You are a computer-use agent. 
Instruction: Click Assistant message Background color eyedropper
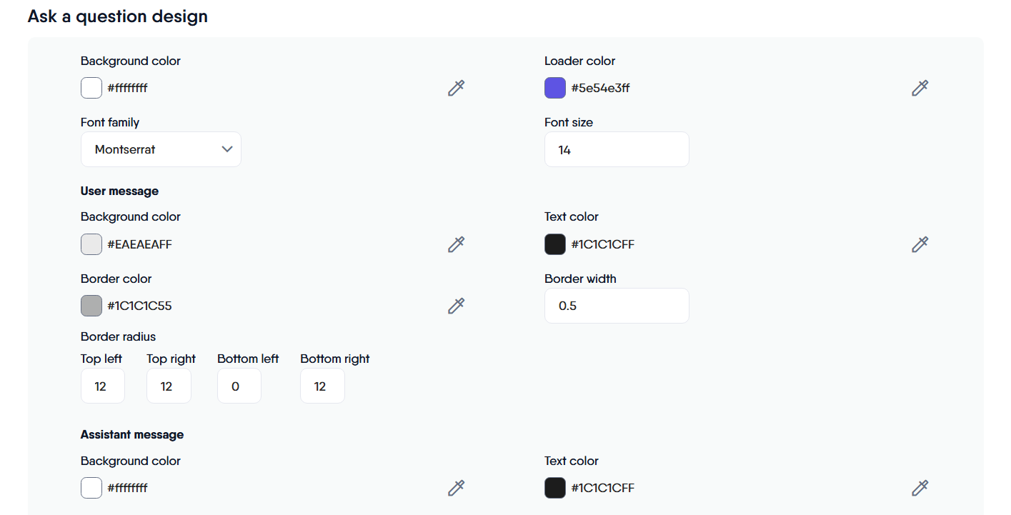[456, 489]
